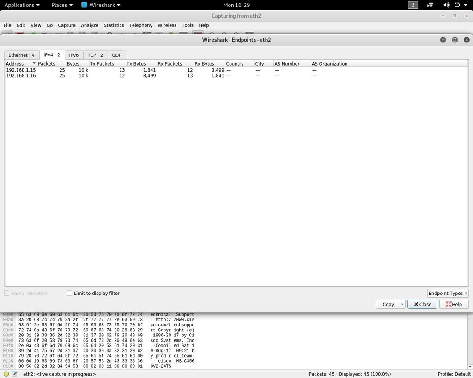Viewport: 473px width, 378px height.
Task: Open the Wireless menu
Action: click(167, 25)
